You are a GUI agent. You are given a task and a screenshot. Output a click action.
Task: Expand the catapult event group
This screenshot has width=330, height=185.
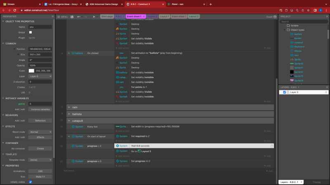69,121
